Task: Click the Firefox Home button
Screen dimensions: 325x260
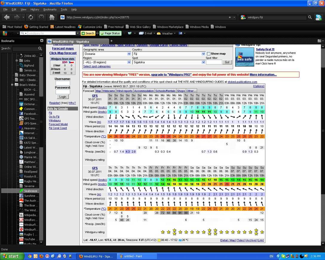Action: pyautogui.click(x=52, y=17)
